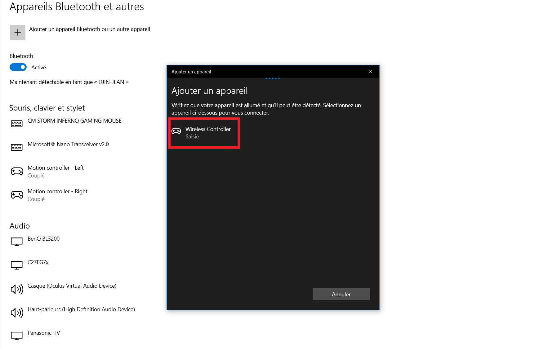The image size is (553, 349).
Task: Click the monitor icon for C27FG7x
Action: 17,265
